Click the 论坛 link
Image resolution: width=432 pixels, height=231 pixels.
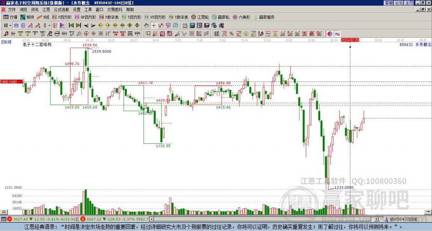tap(399, 3)
